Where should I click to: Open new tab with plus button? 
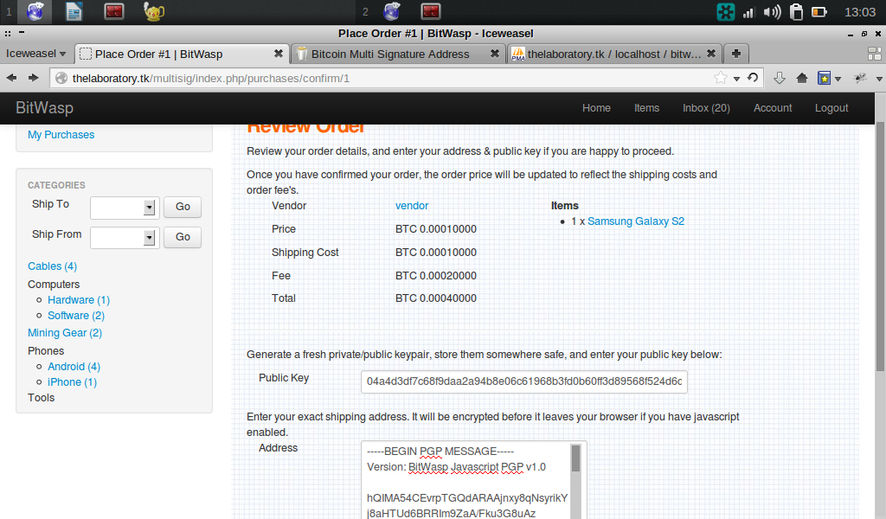click(x=735, y=54)
